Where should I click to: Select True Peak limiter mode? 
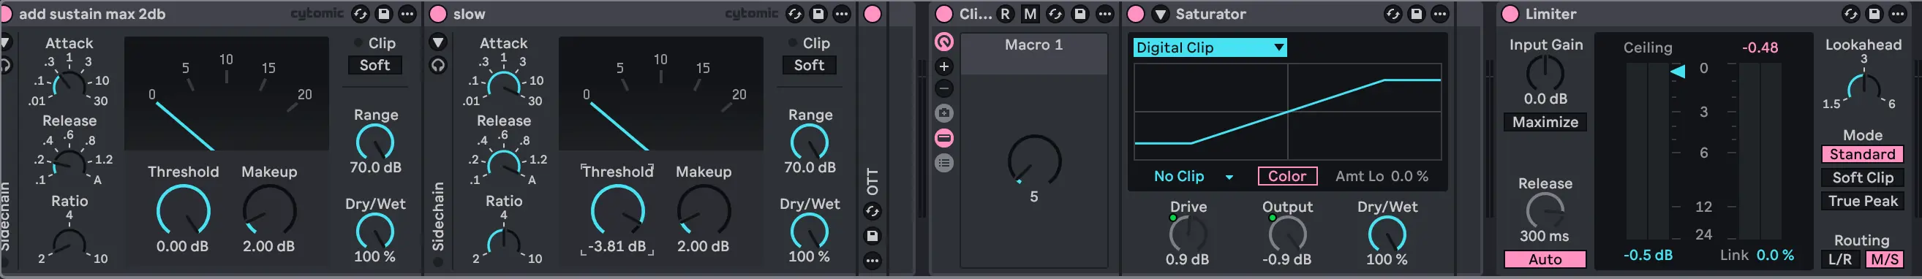1862,201
